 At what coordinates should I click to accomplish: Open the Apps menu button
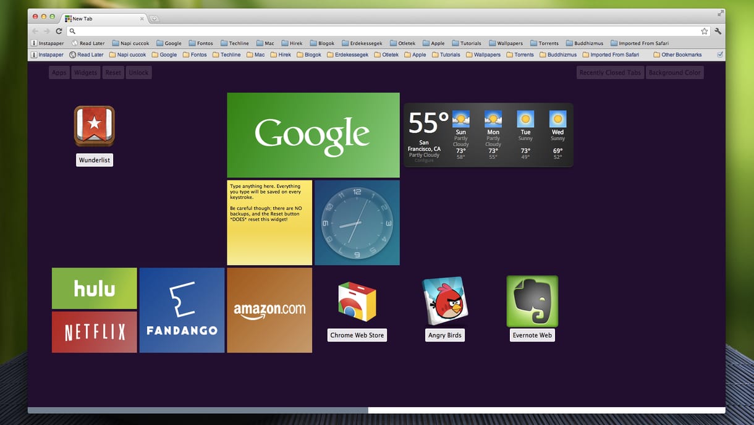click(x=59, y=72)
